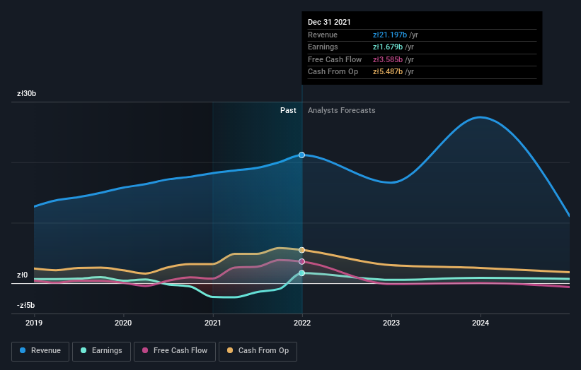This screenshot has width=581, height=370.
Task: Toggle the Earnings legend button
Action: tap(101, 351)
